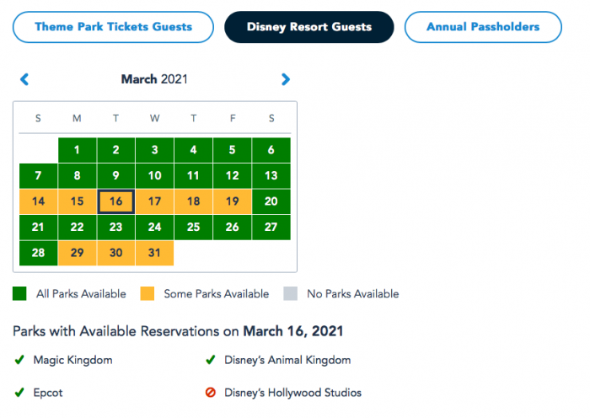The width and height of the screenshot is (590, 418).
Task: Choose March 20 in the calendar
Action: [271, 202]
